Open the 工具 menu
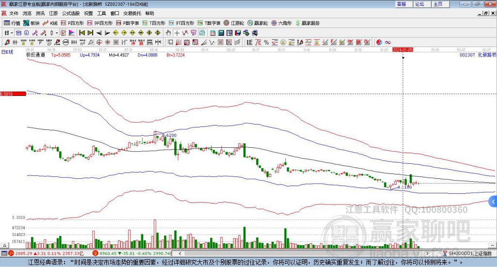 [101, 13]
